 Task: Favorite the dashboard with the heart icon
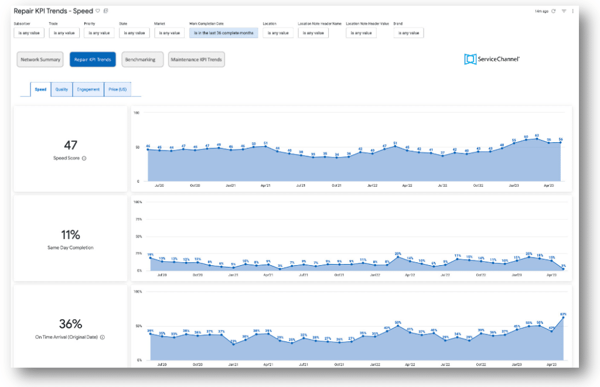coord(98,11)
